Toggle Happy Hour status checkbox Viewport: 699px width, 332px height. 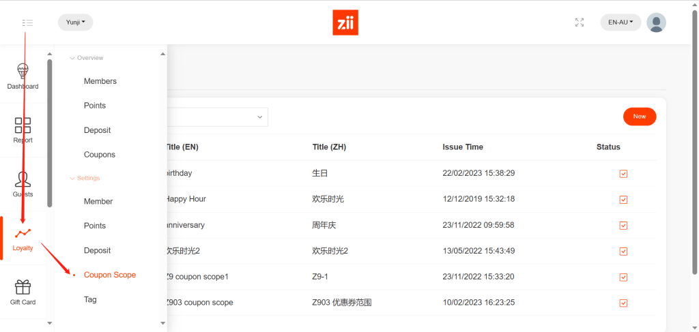pos(623,200)
